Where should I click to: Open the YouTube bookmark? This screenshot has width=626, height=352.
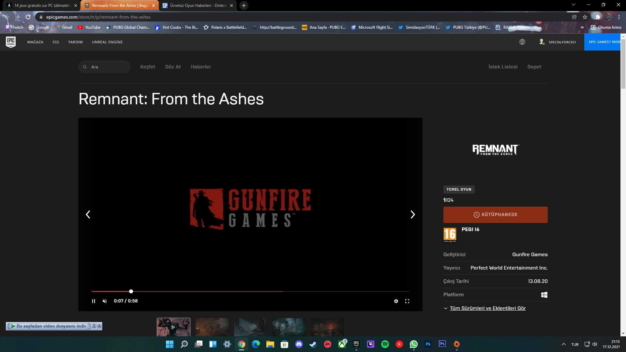click(x=89, y=27)
